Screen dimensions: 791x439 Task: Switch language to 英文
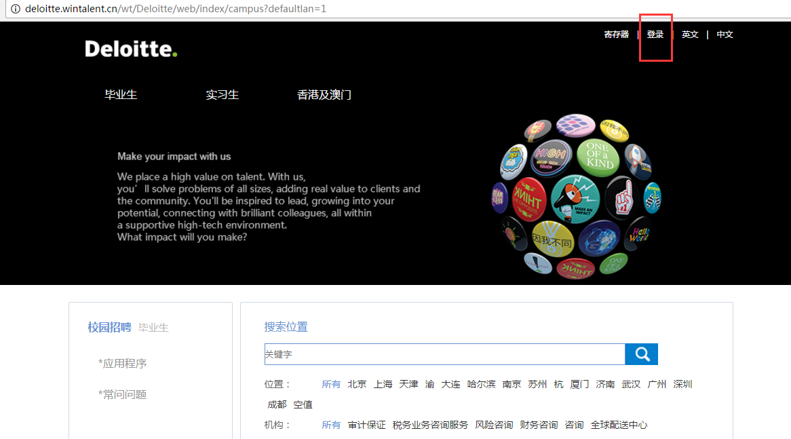pos(690,35)
